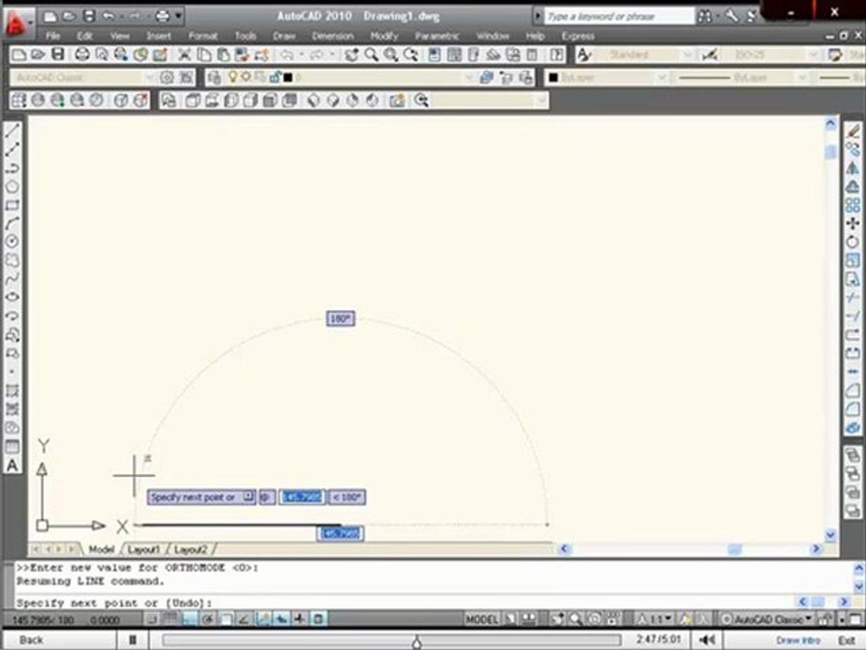
Task: Expand the Quick Access Toolbar customize arrow
Action: (x=179, y=16)
